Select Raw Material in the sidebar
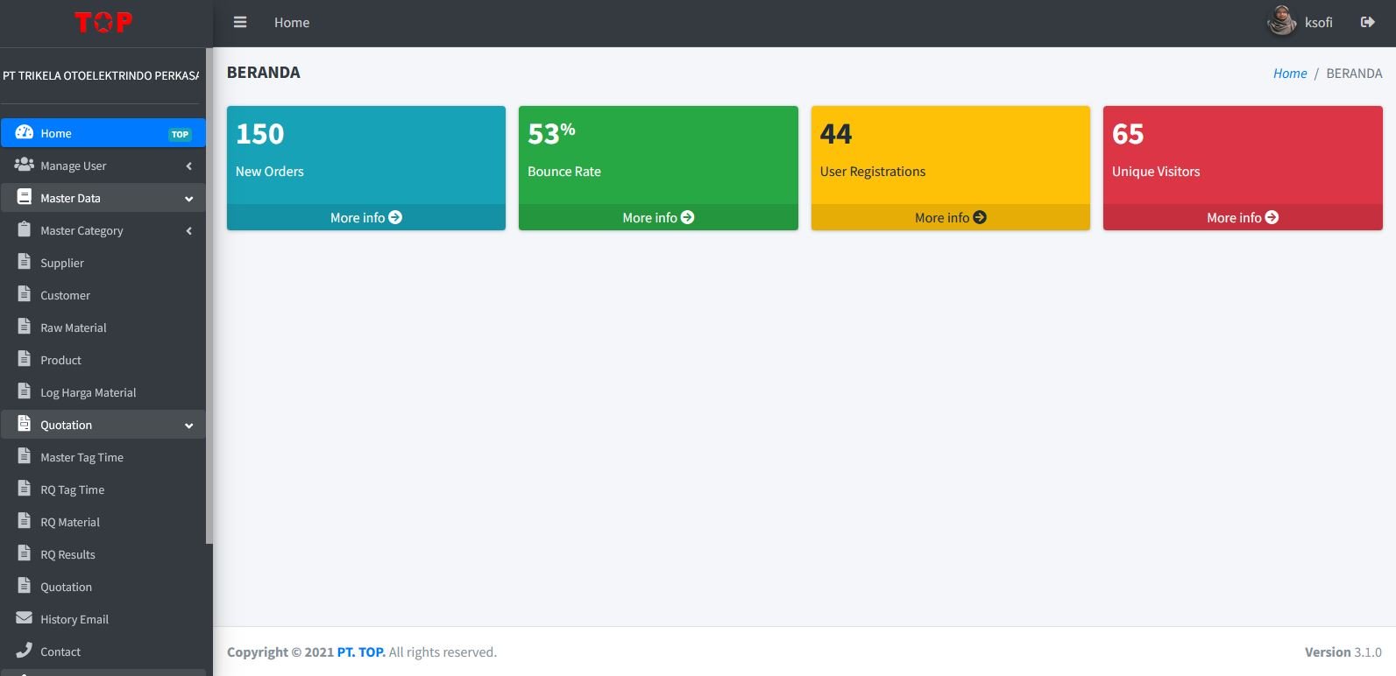The width and height of the screenshot is (1396, 676). point(74,328)
